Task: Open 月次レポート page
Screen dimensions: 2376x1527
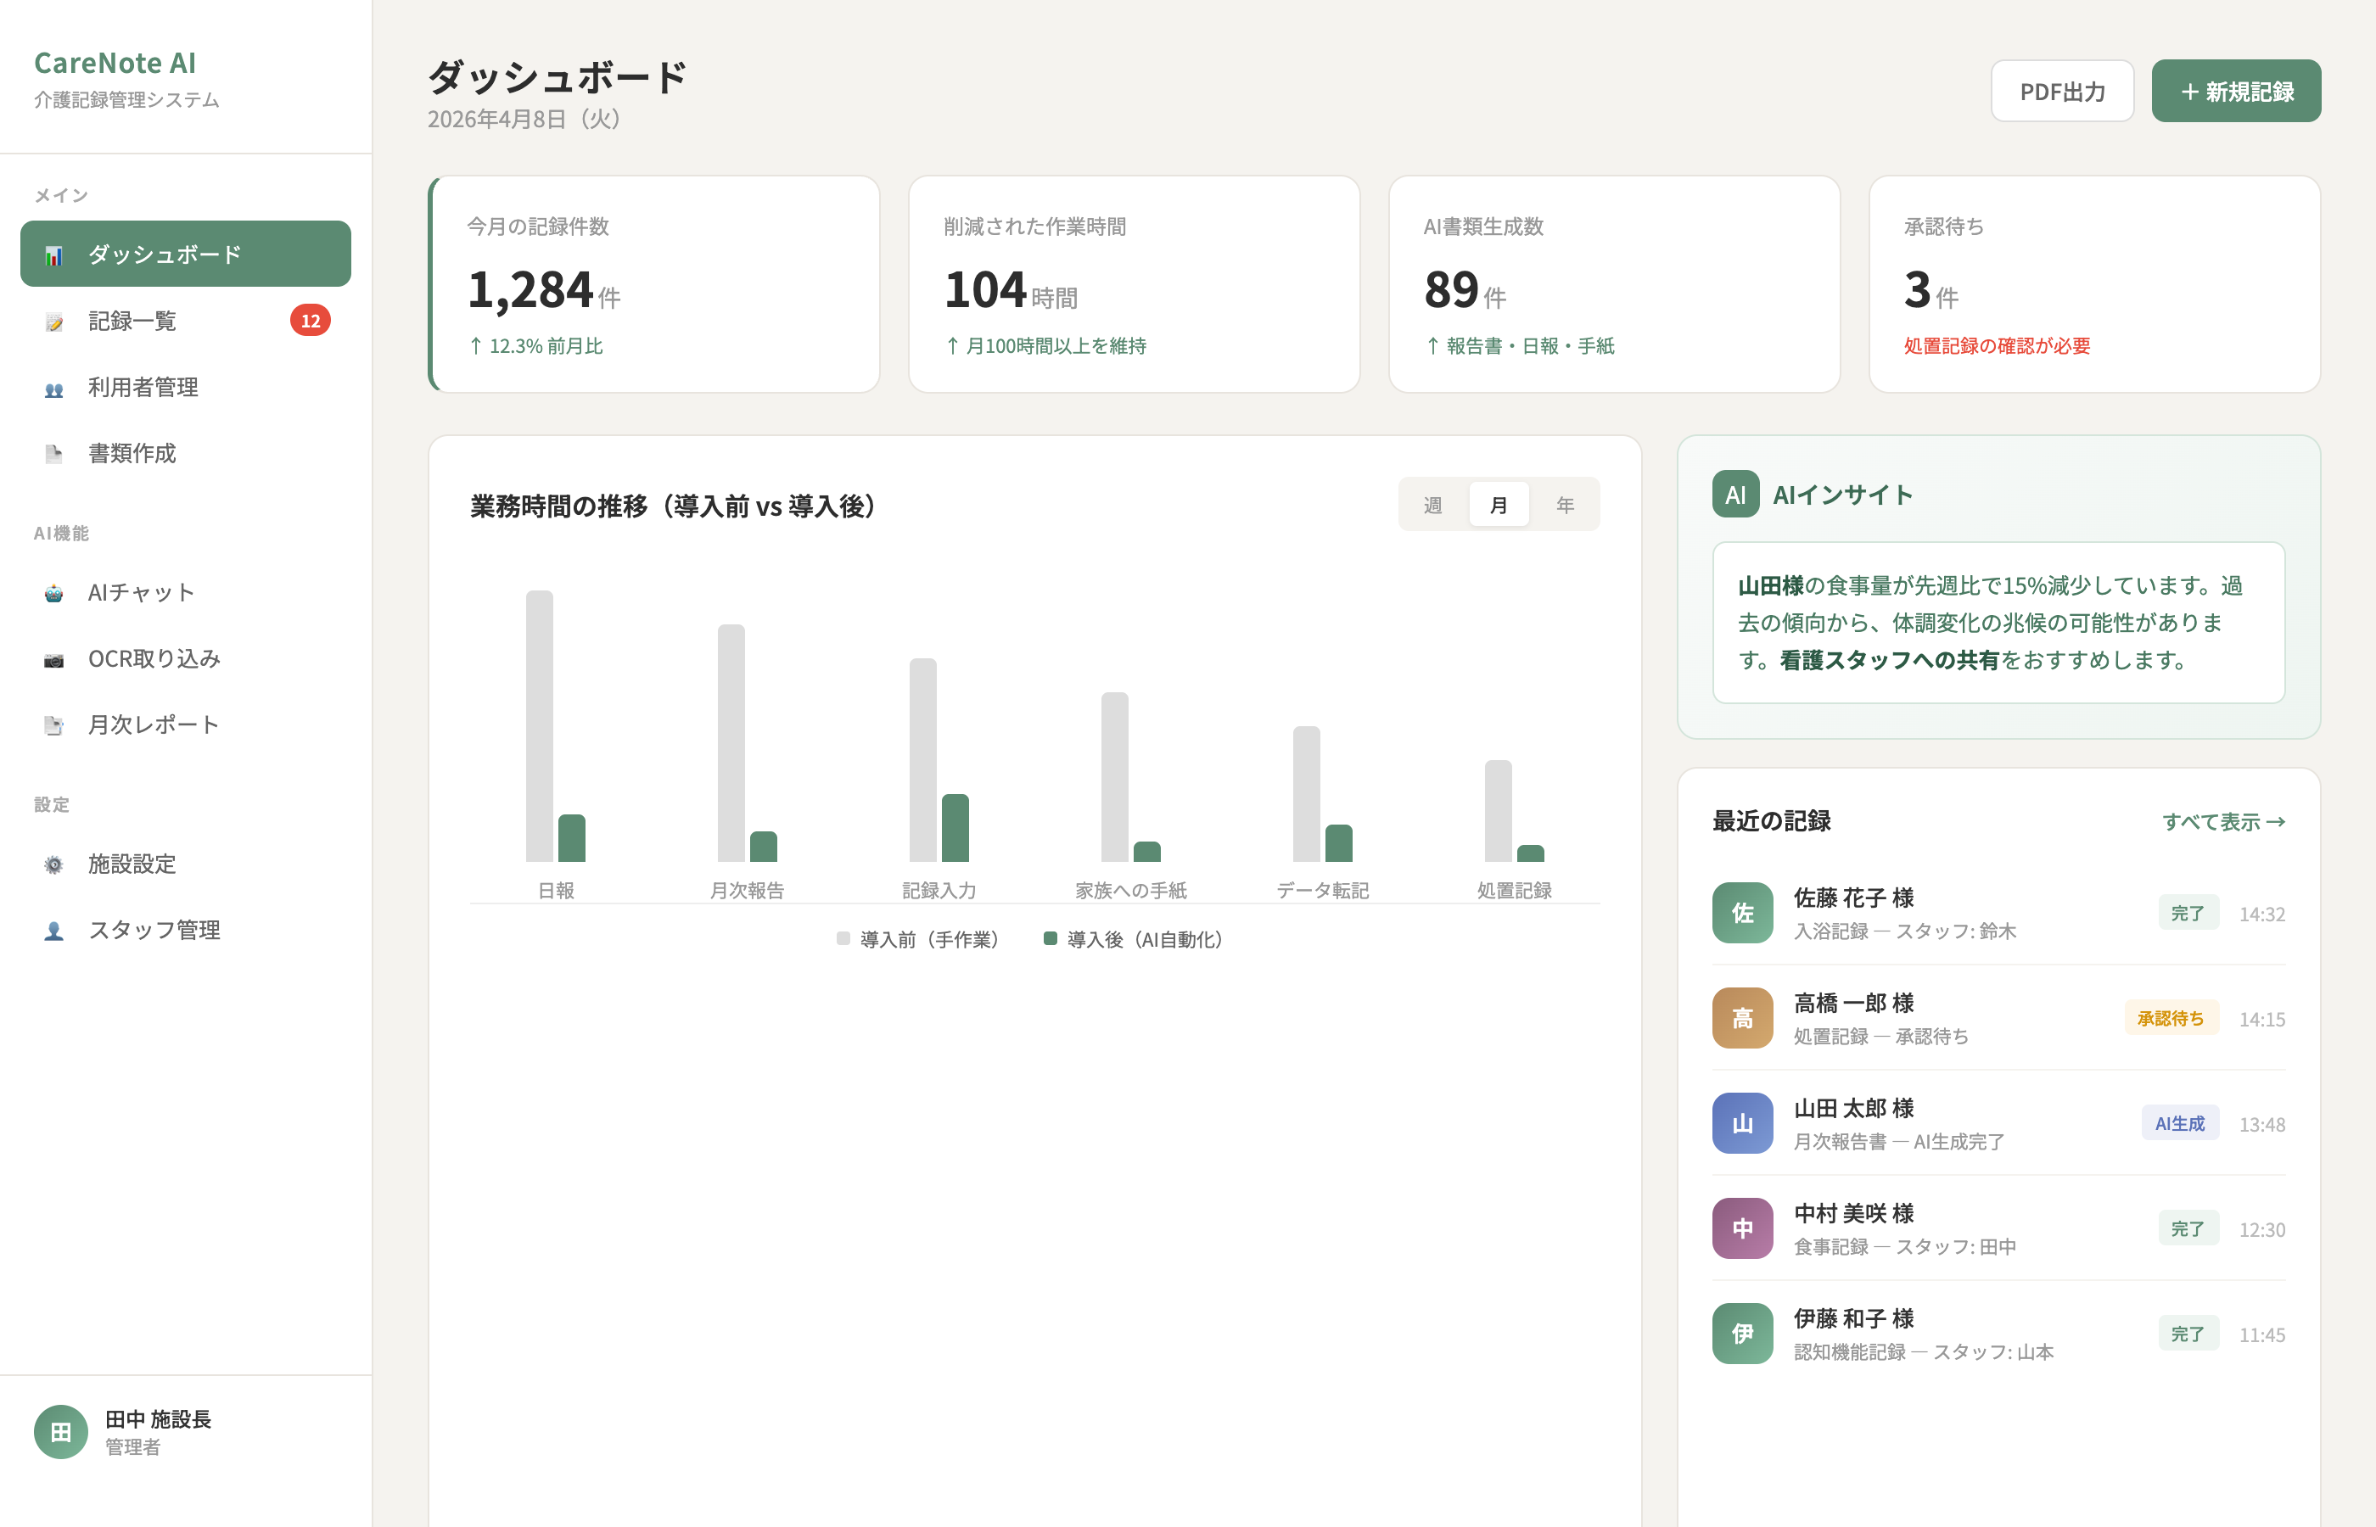Action: pos(186,724)
